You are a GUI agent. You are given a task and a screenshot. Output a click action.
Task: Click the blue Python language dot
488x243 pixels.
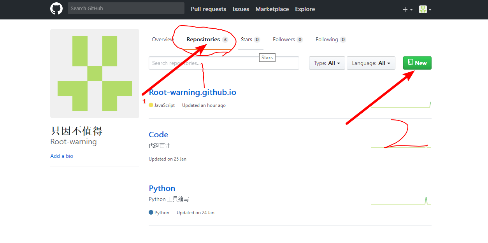[x=151, y=212]
